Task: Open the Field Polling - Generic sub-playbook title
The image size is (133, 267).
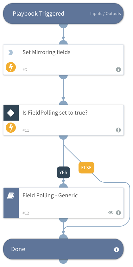Action: point(50,195)
